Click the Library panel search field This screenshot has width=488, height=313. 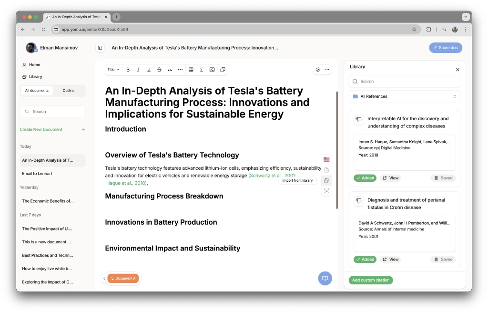coord(405,82)
